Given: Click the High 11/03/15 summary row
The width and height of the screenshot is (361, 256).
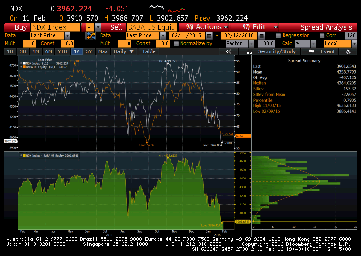Looking at the screenshot, I should point(305,105).
